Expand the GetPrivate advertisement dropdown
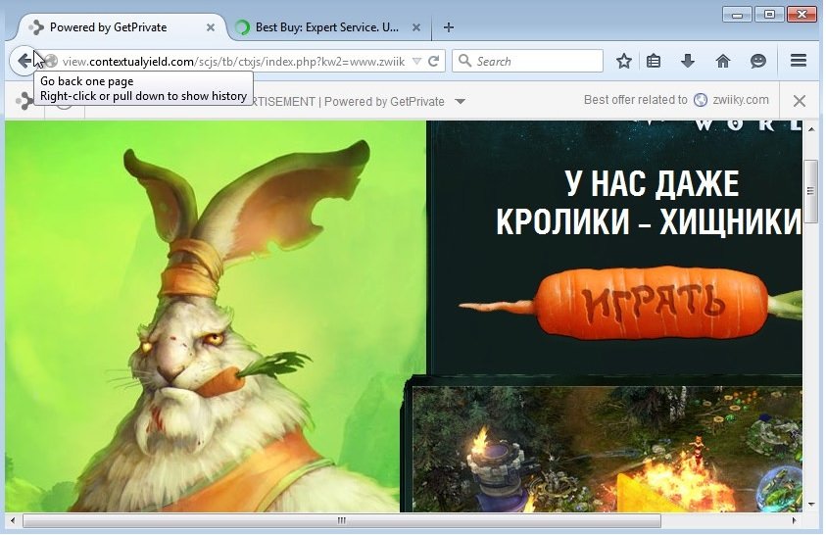The width and height of the screenshot is (826, 535). click(x=460, y=101)
